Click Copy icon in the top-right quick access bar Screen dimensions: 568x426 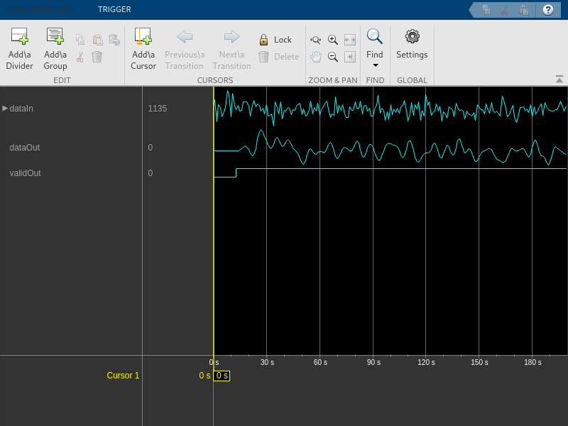pos(486,10)
